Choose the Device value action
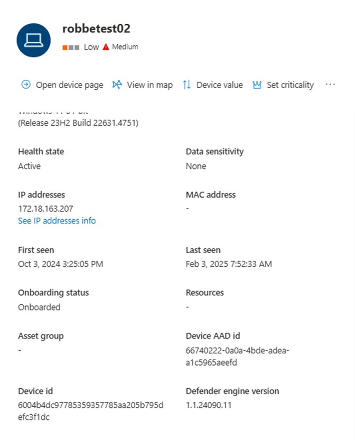 [x=219, y=85]
